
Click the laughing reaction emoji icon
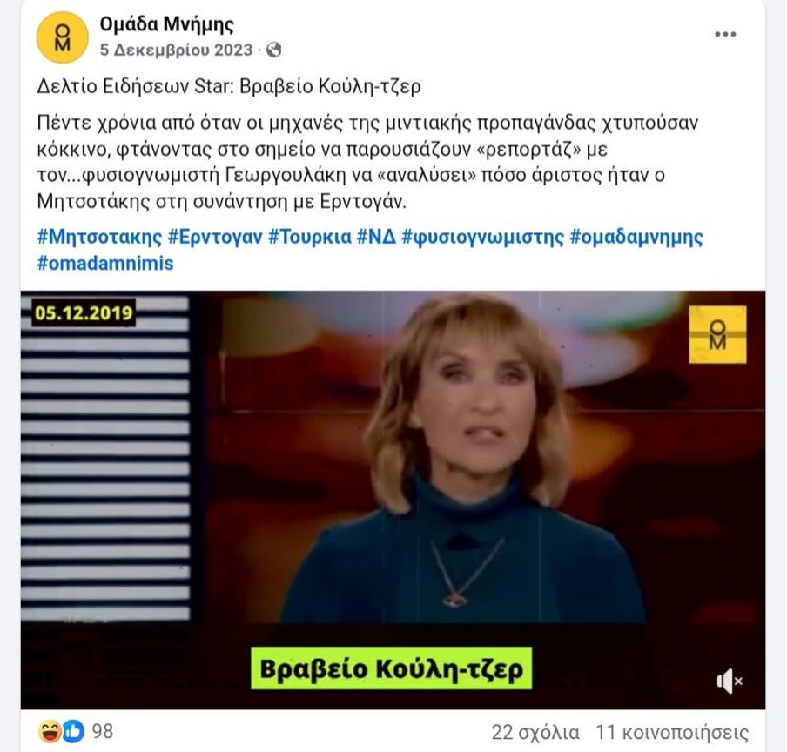pos(49,731)
